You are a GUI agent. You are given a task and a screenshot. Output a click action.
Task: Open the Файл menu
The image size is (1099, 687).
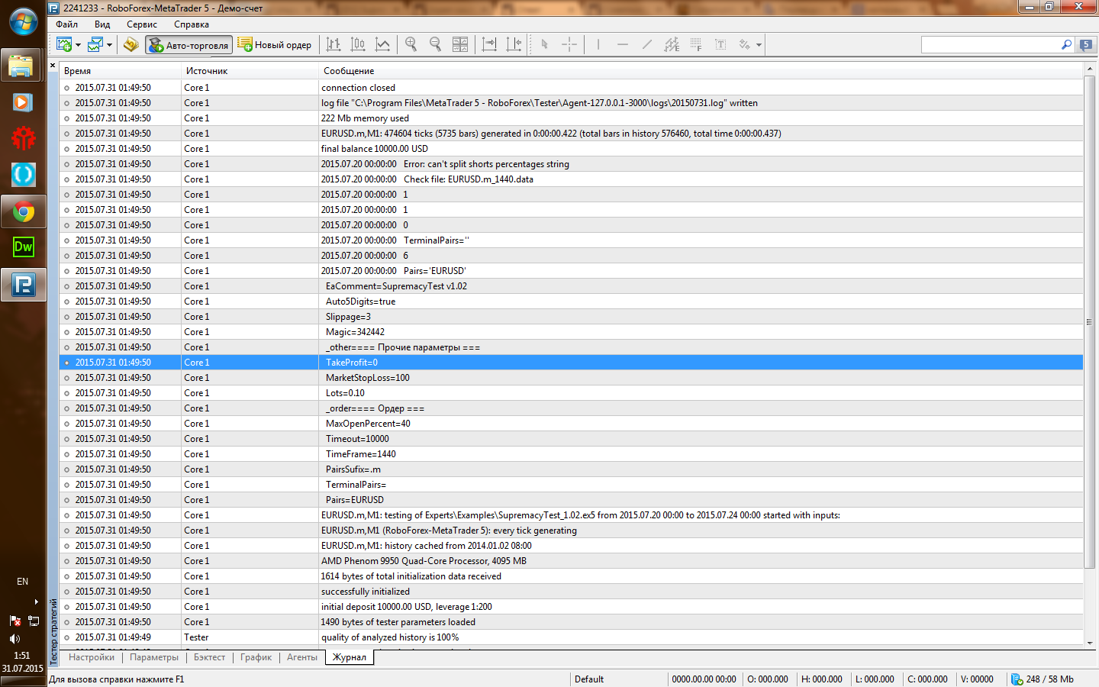coord(67,24)
